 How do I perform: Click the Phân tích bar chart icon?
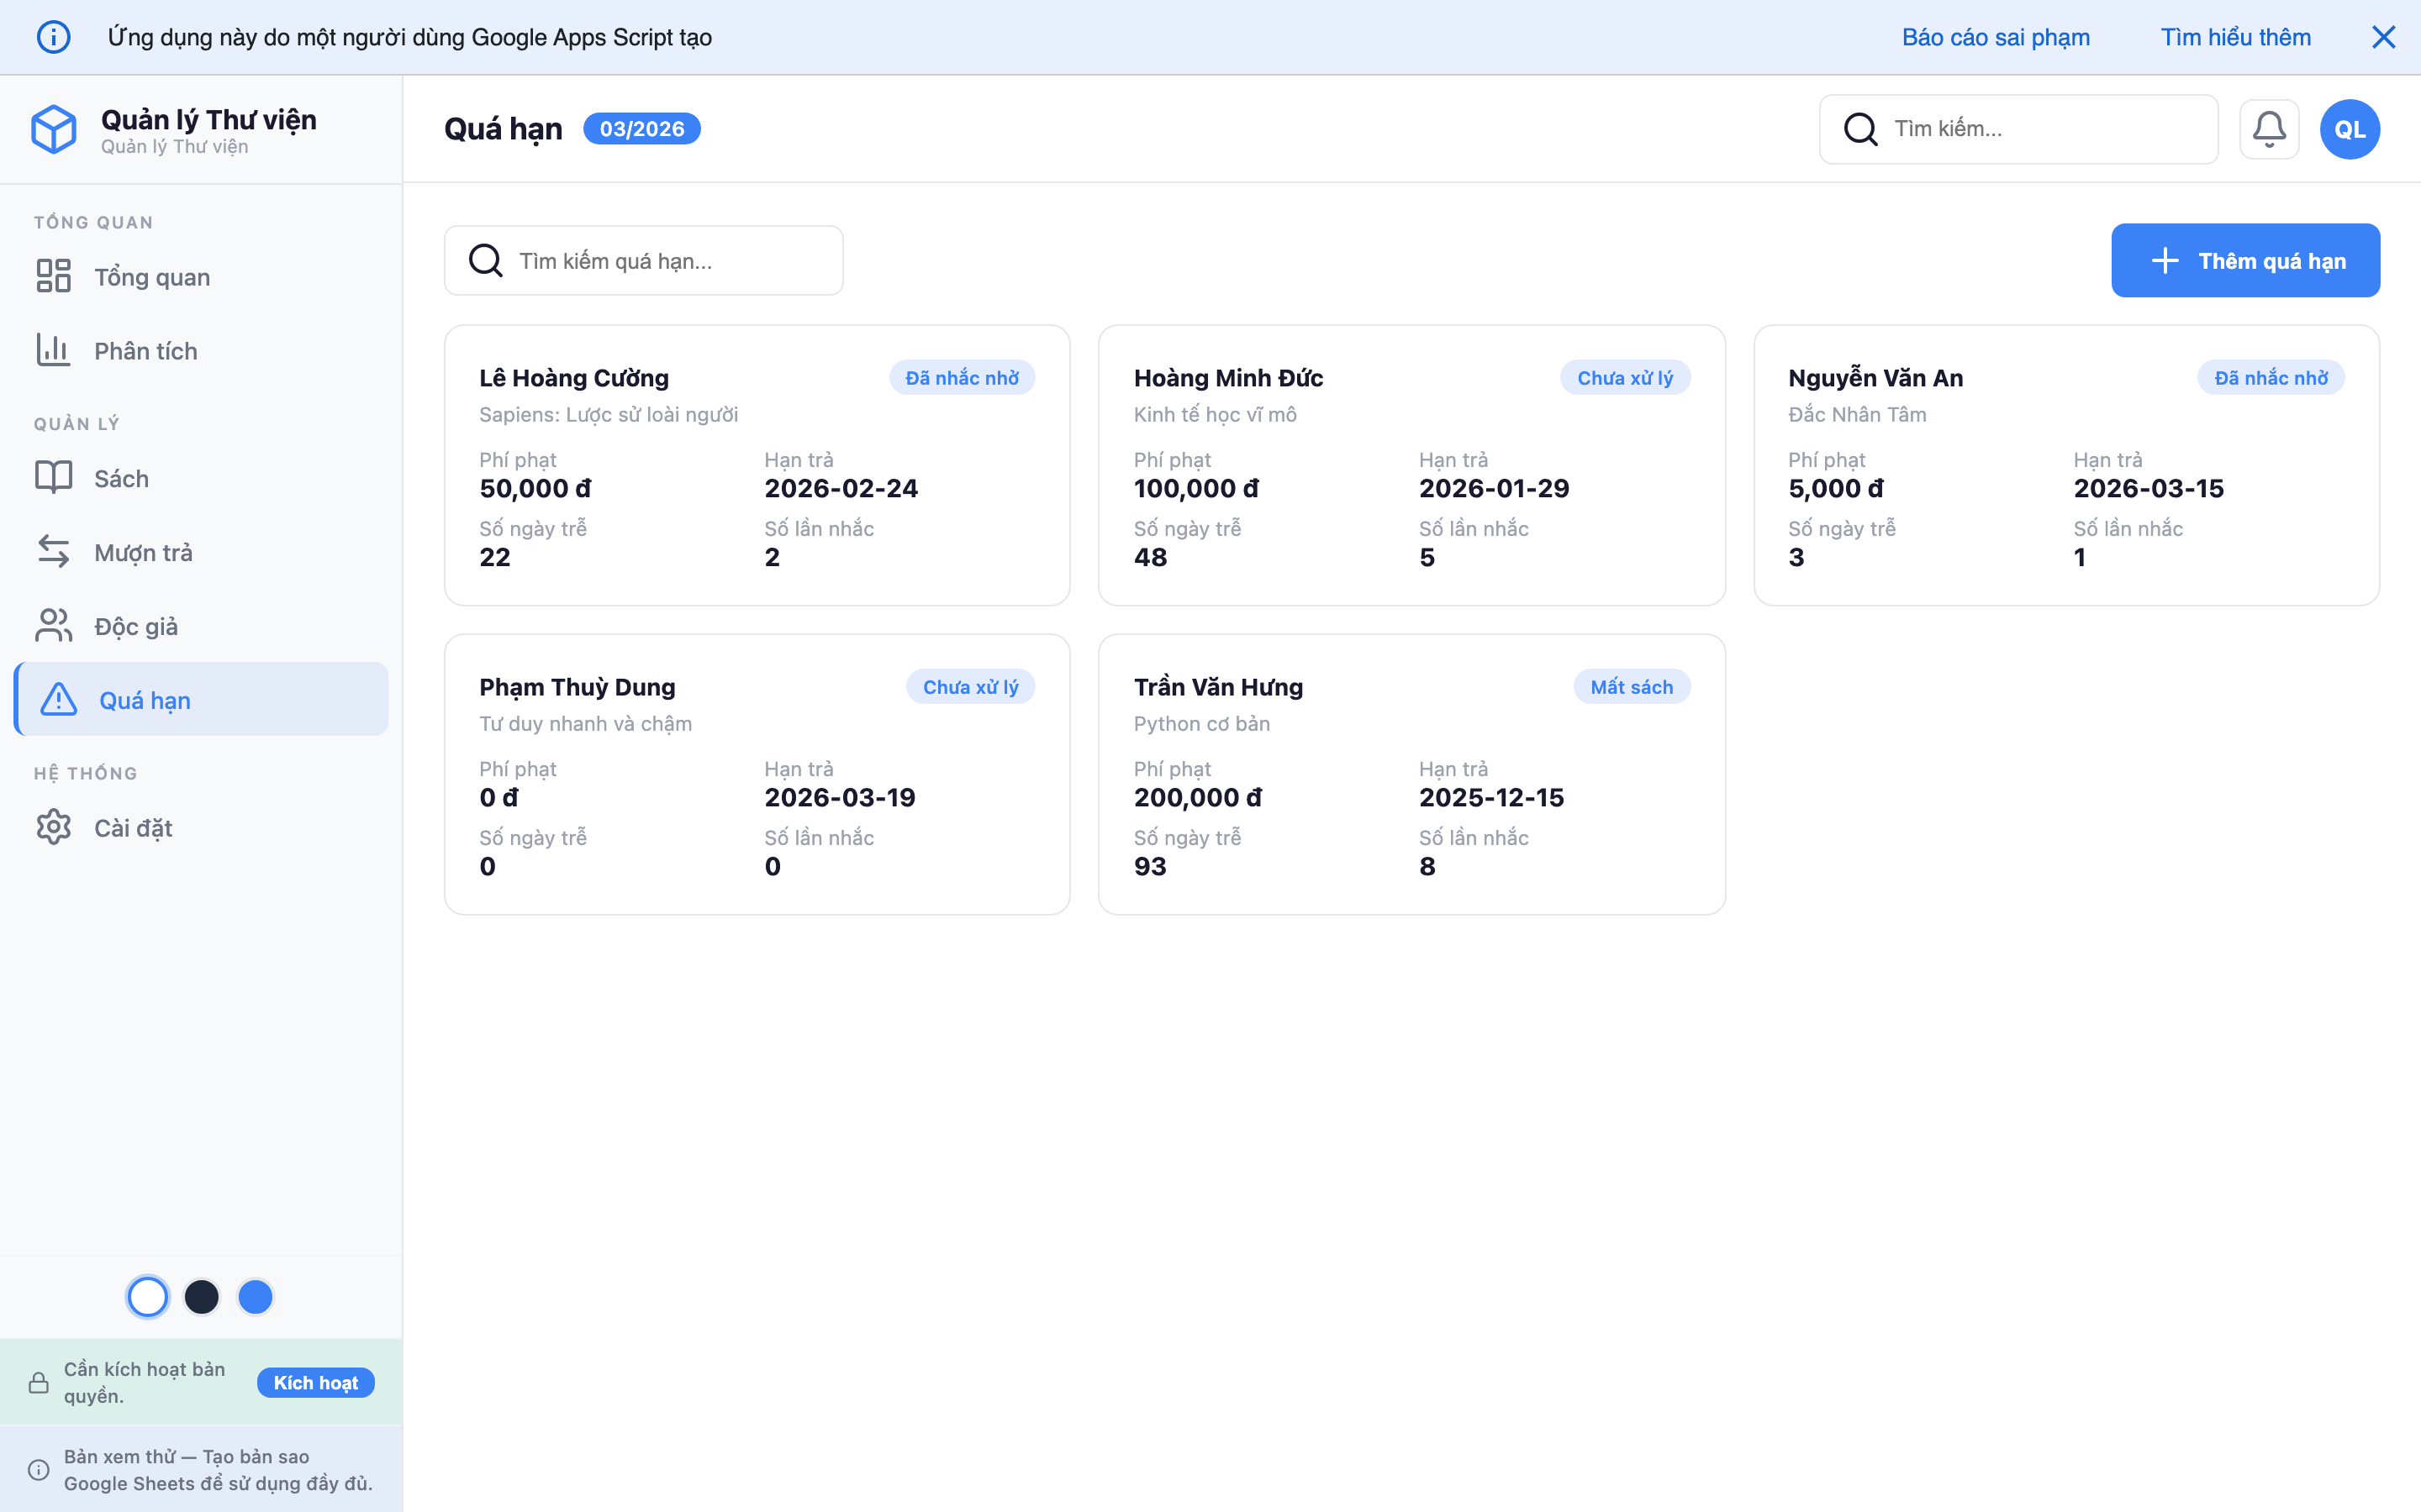pos(54,350)
